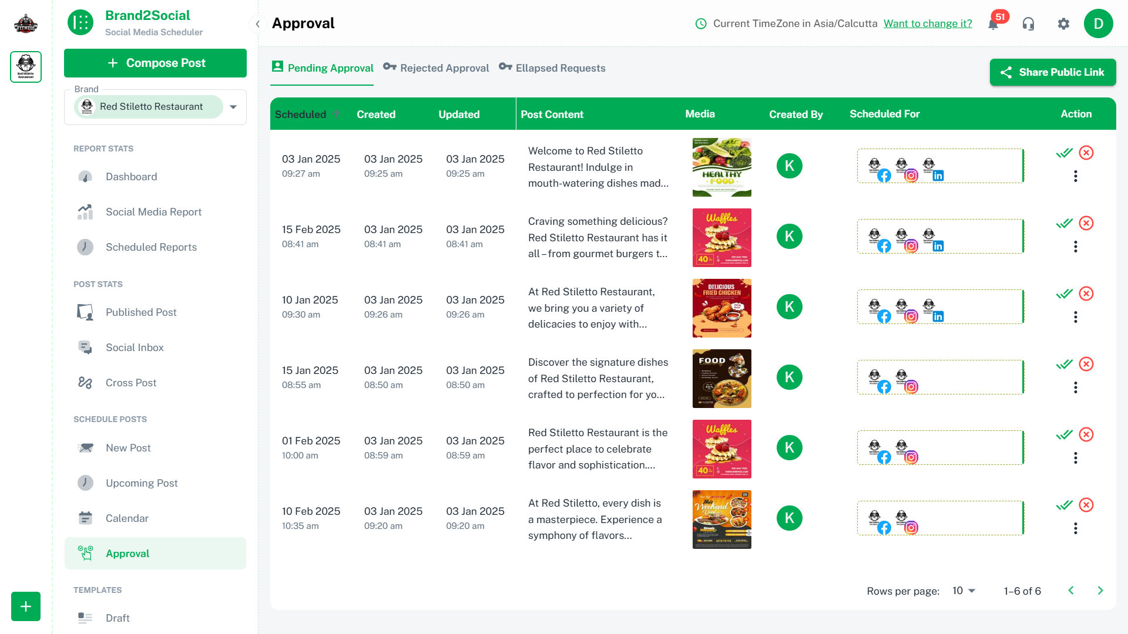This screenshot has height=634, width=1128.
Task: Click the 'Want to change it?' link
Action: click(928, 23)
